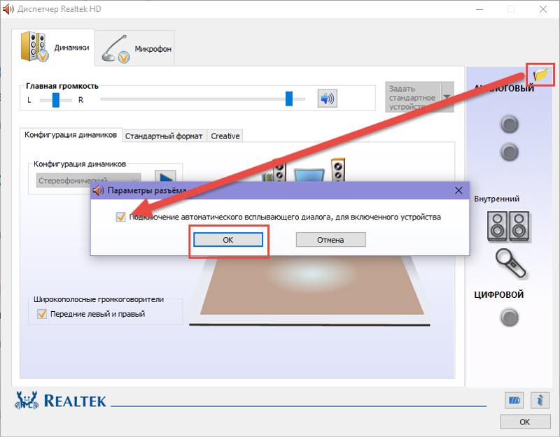
Task: Close the Параметры разъёма dialog
Action: (458, 190)
